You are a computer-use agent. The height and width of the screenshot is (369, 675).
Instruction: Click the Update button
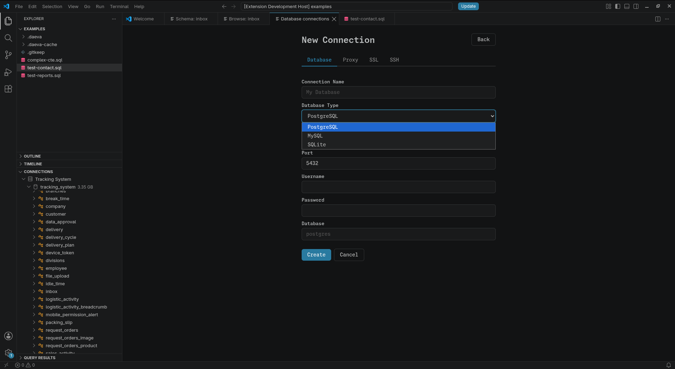[x=468, y=6]
